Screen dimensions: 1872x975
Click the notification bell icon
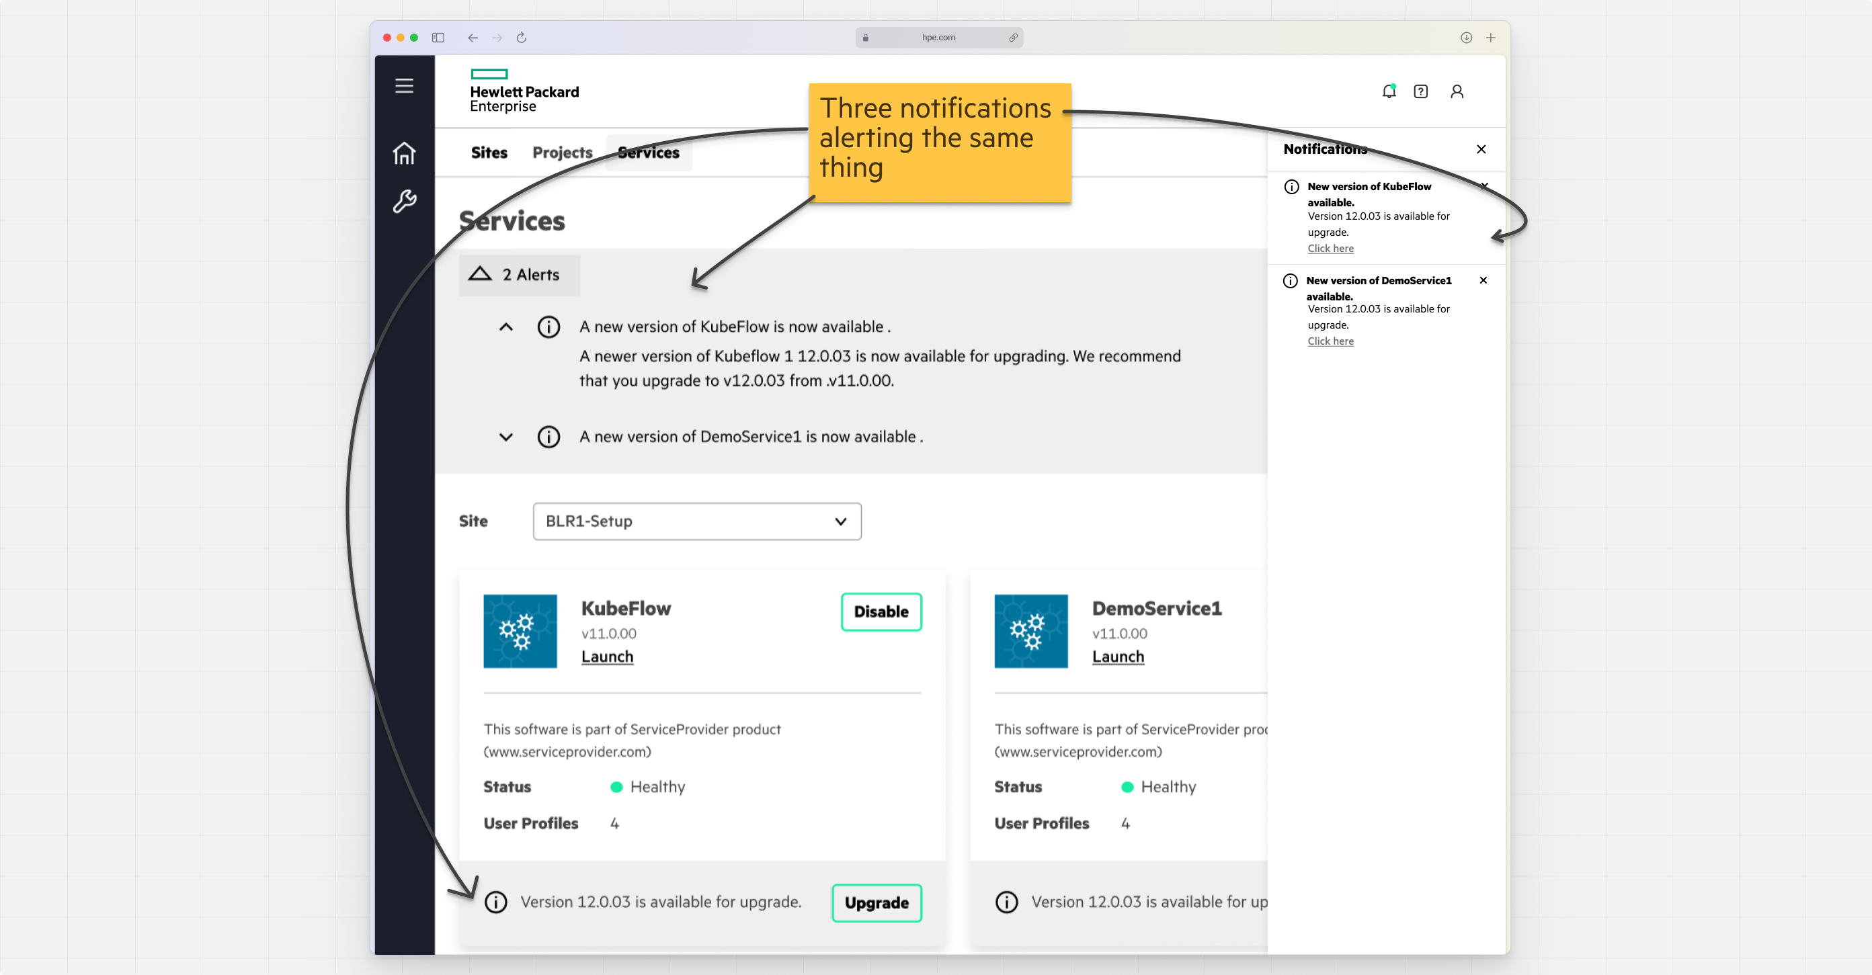pos(1389,91)
